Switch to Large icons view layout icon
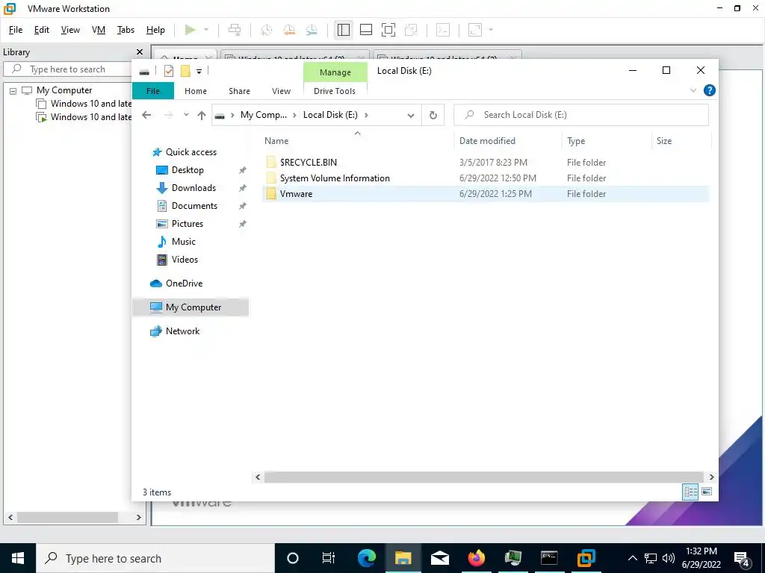 click(707, 492)
